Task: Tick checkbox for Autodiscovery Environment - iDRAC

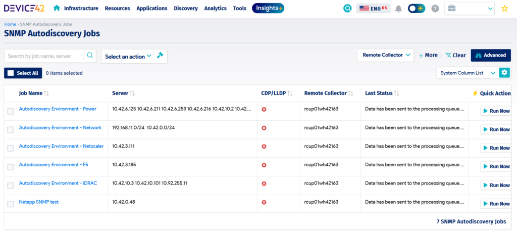Action: click(11, 185)
